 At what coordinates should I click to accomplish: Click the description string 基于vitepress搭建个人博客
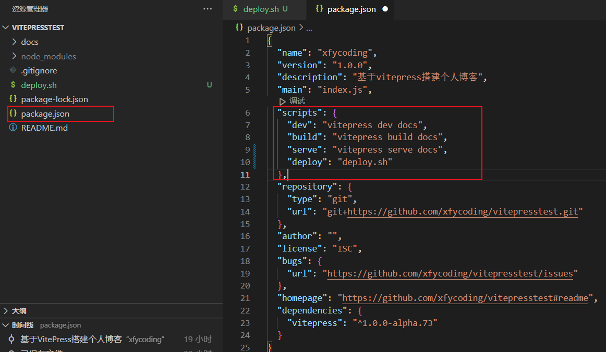point(417,77)
